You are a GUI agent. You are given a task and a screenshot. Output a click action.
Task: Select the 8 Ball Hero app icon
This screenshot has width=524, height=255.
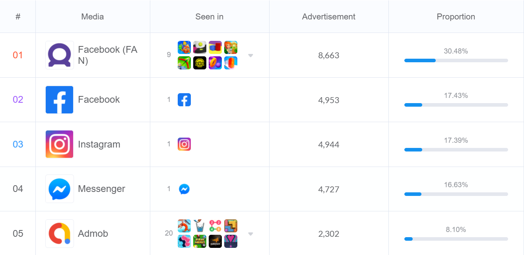[200, 241]
